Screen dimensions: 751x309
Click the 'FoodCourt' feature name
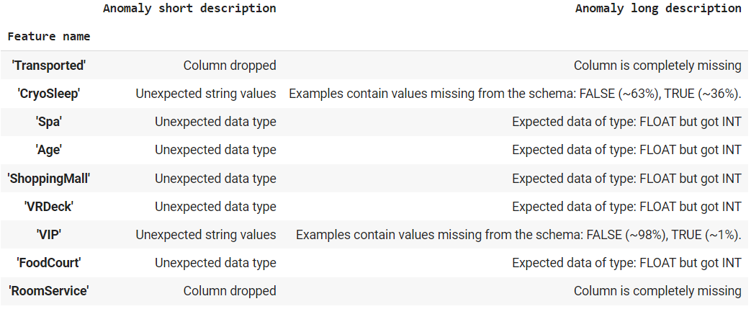(x=49, y=263)
